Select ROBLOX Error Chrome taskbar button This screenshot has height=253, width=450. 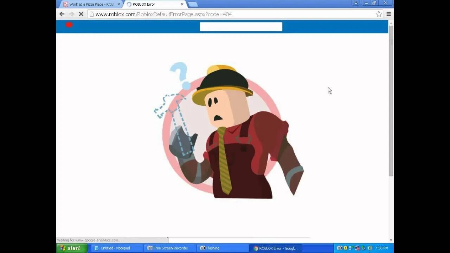click(x=276, y=248)
